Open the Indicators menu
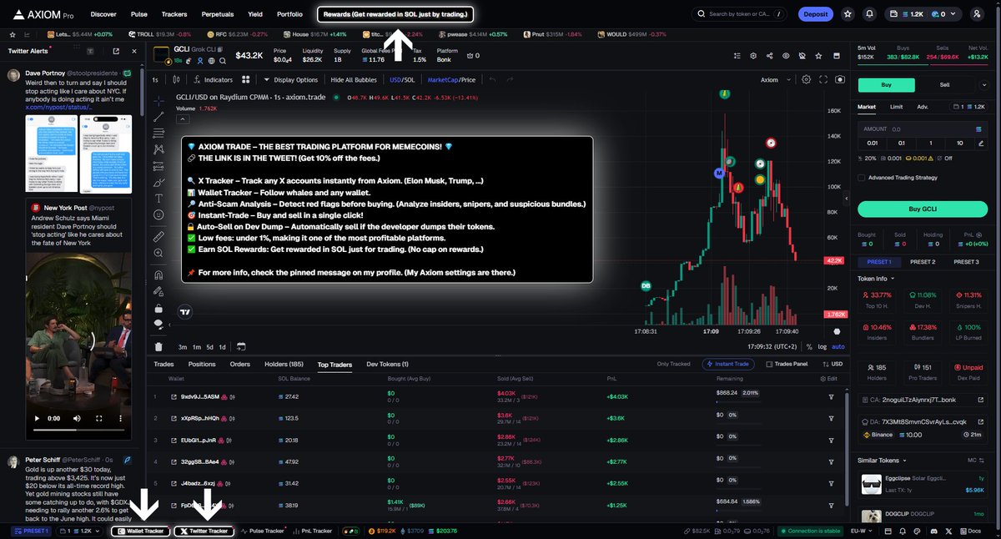Viewport: 1001px width, 539px height. tap(213, 79)
